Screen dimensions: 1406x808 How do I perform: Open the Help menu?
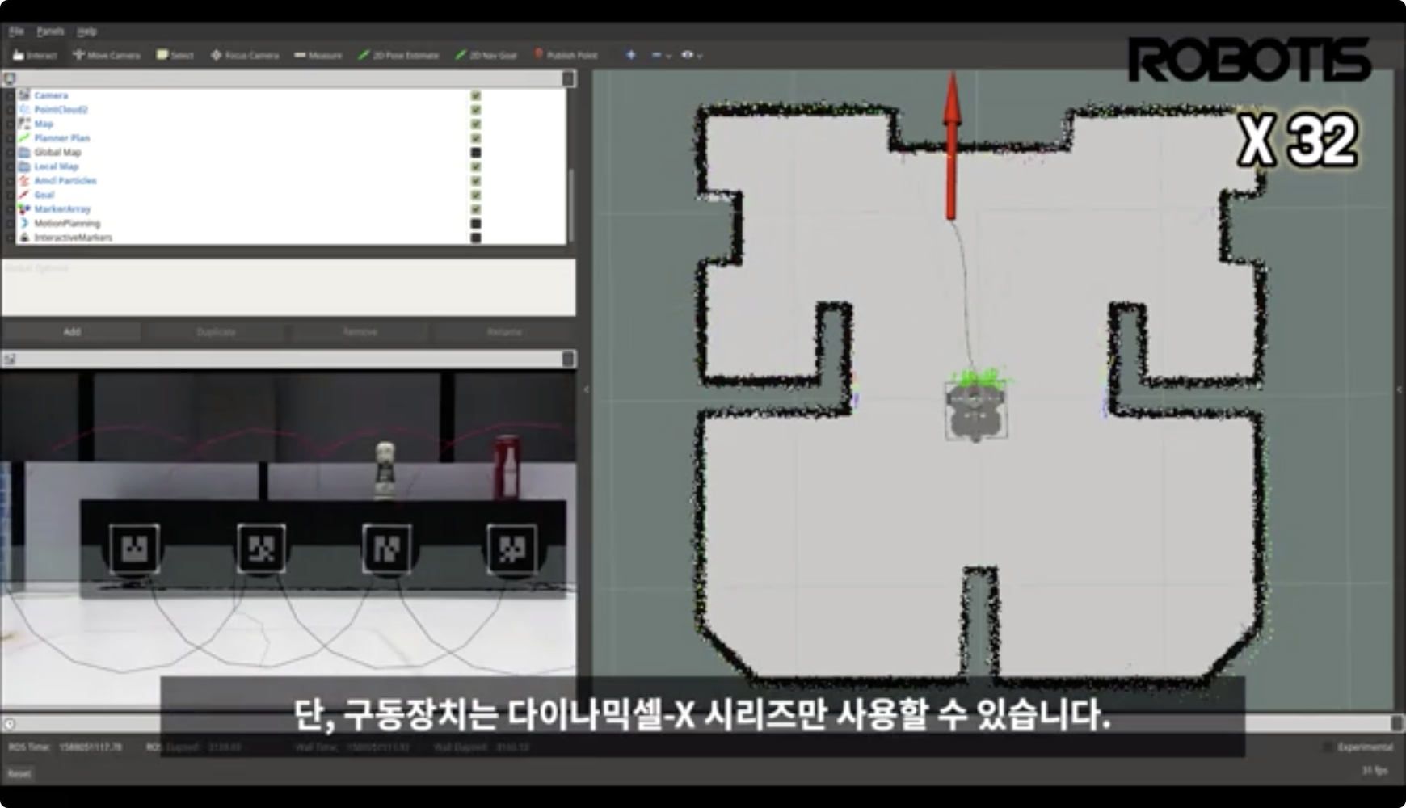pos(86,32)
